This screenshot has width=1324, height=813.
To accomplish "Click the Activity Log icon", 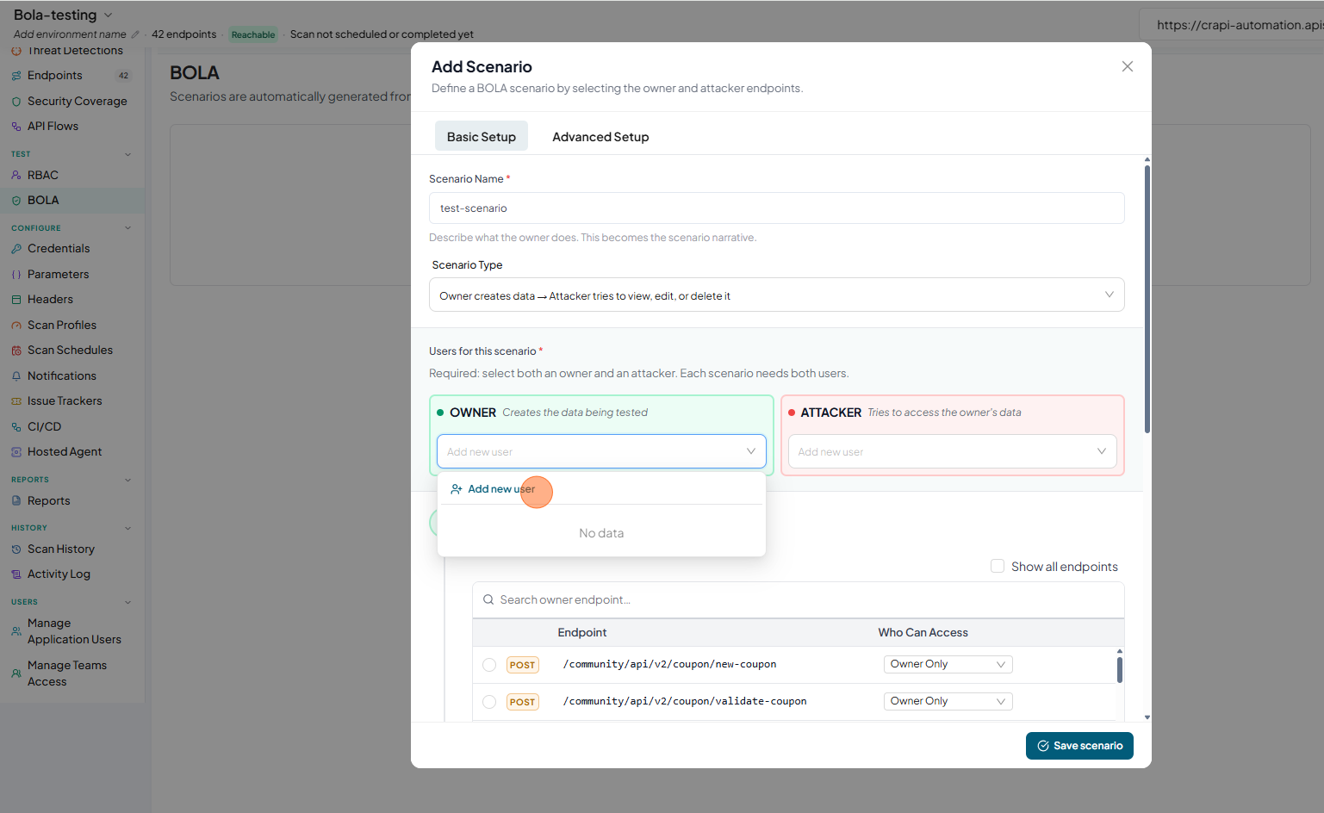I will [16, 574].
